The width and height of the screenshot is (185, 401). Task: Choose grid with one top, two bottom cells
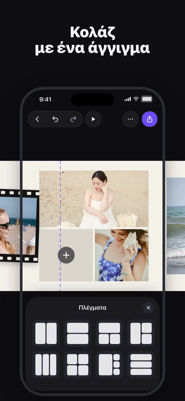pos(109,333)
